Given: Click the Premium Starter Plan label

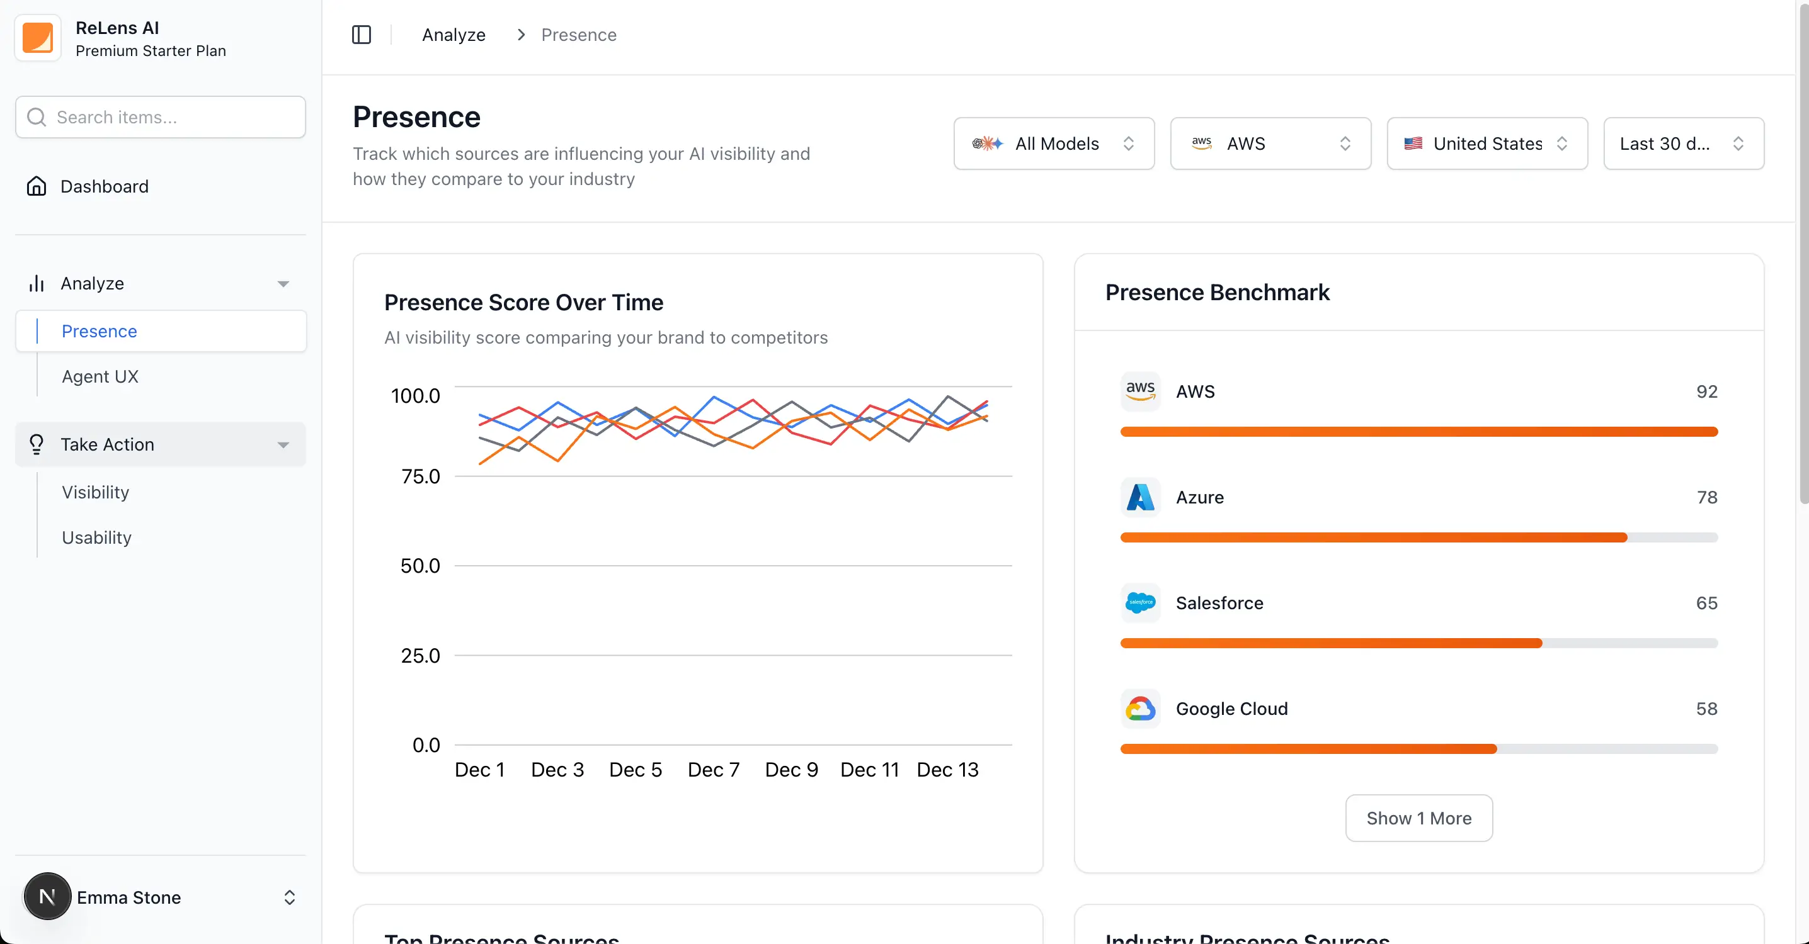Looking at the screenshot, I should pyautogui.click(x=151, y=50).
